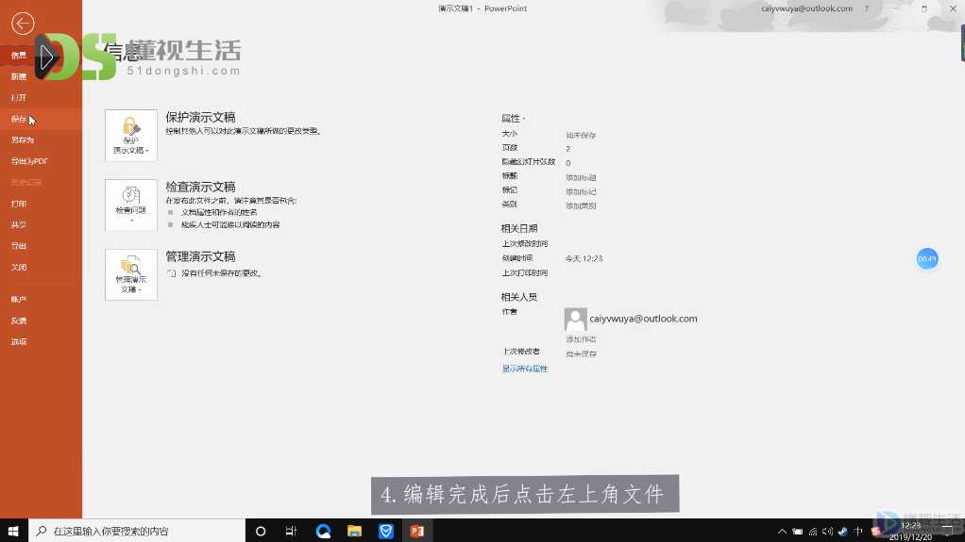The image size is (965, 542).
Task: Click the author avatar picture
Action: [575, 320]
